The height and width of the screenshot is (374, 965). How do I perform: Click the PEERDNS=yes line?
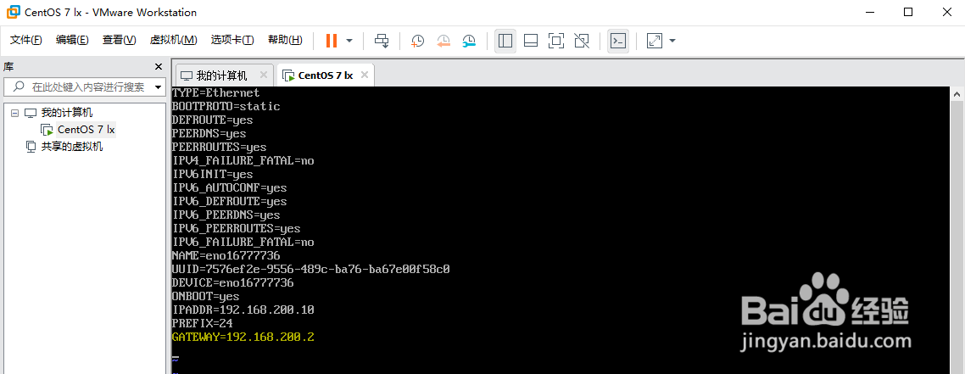209,133
